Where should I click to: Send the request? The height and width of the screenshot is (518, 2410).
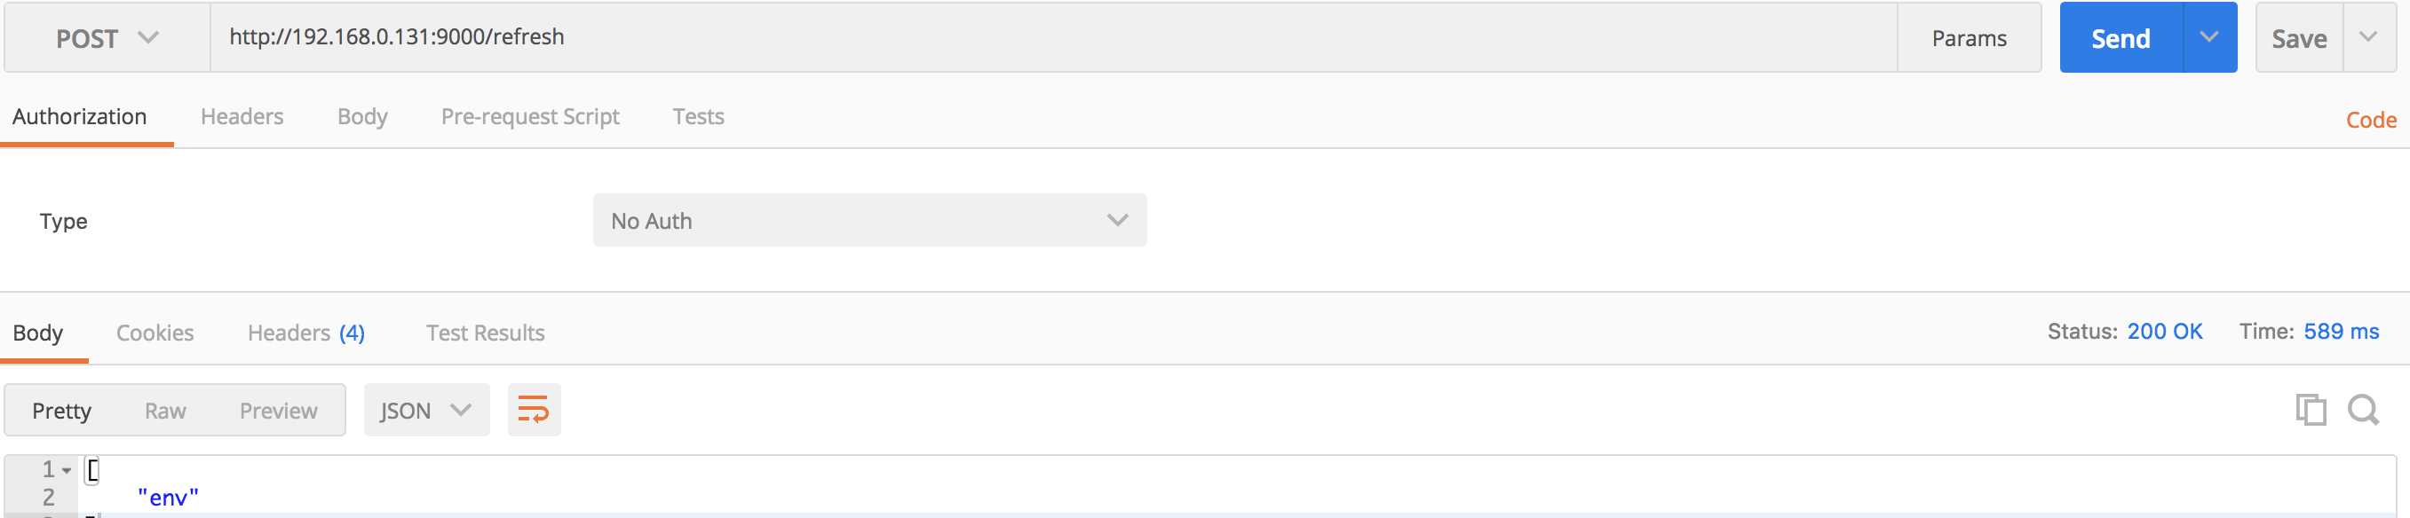(x=2120, y=37)
